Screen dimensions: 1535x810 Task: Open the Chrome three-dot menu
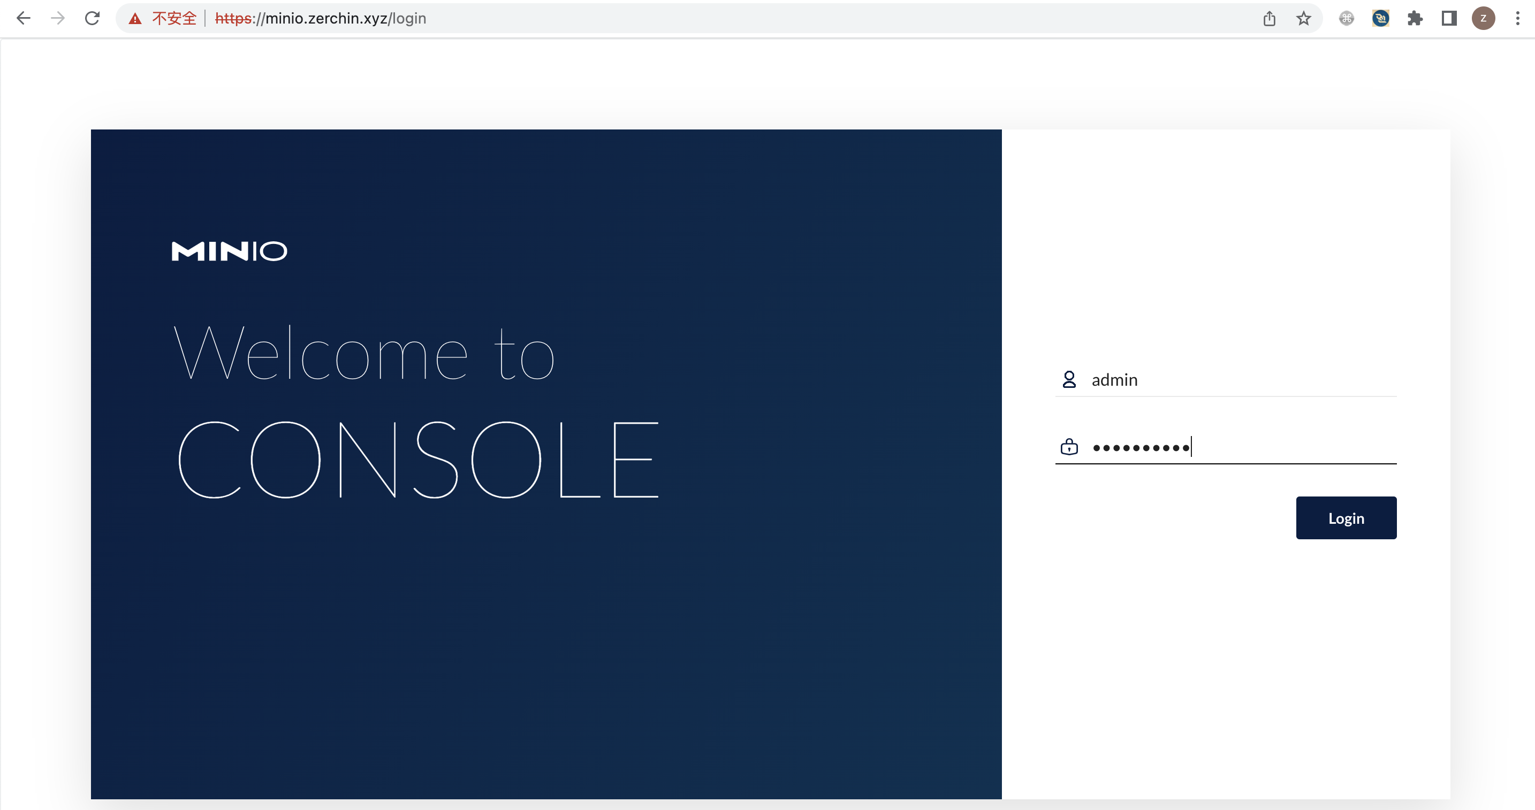pyautogui.click(x=1517, y=19)
